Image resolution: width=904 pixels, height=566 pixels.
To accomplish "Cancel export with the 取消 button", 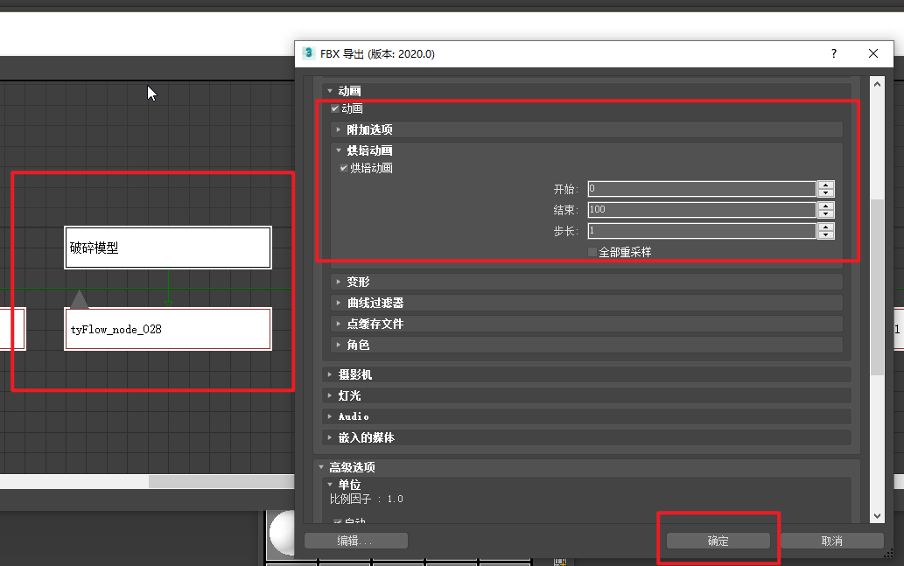I will point(832,541).
